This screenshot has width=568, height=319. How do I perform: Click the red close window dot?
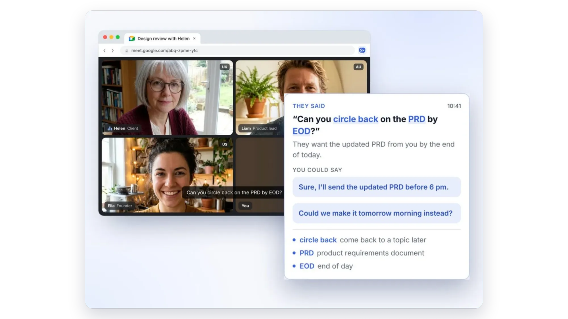click(105, 37)
